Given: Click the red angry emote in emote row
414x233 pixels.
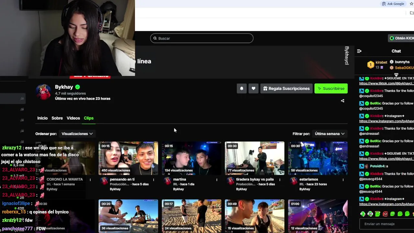Looking at the screenshot, I should (x=385, y=214).
